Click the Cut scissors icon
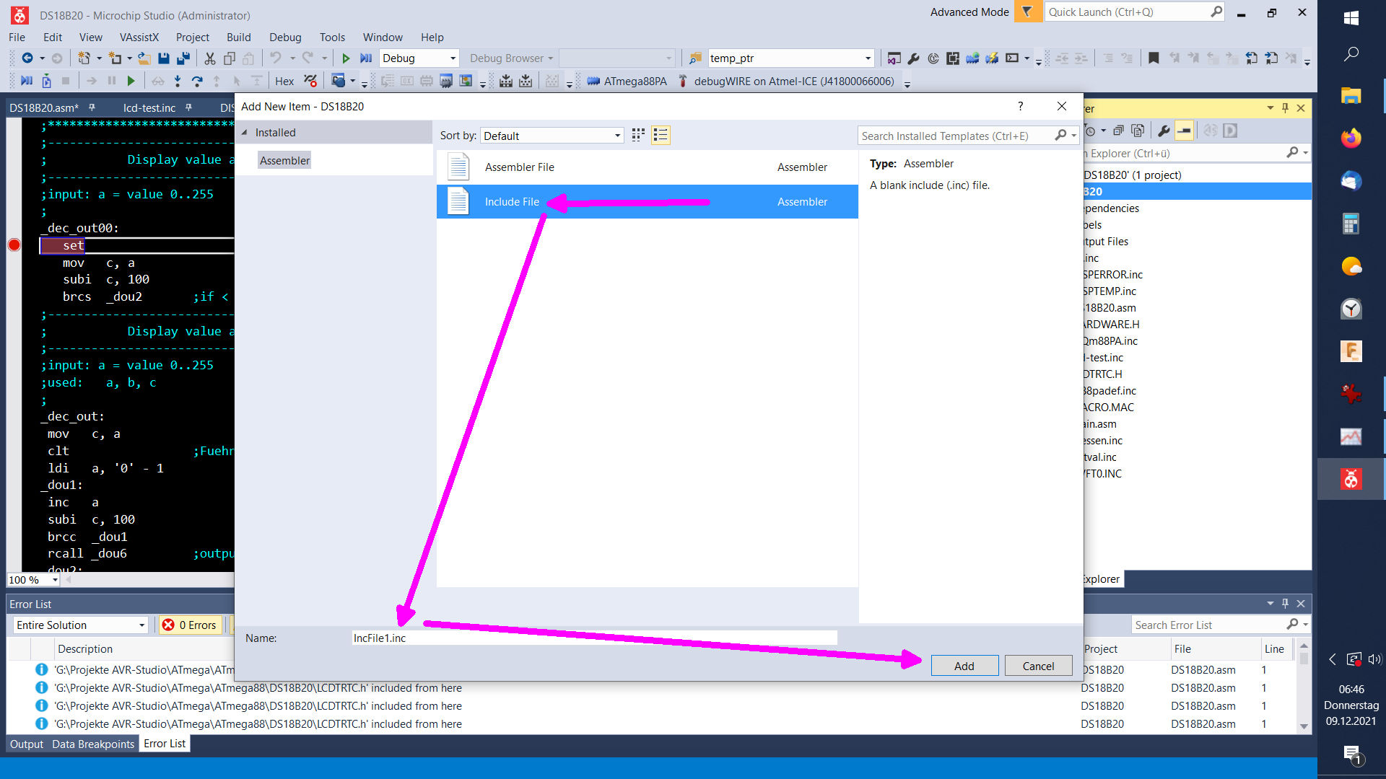Image resolution: width=1386 pixels, height=779 pixels. tap(210, 58)
